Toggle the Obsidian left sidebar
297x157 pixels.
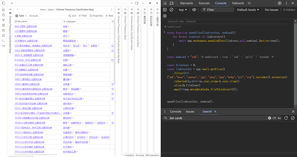pos(3,3)
